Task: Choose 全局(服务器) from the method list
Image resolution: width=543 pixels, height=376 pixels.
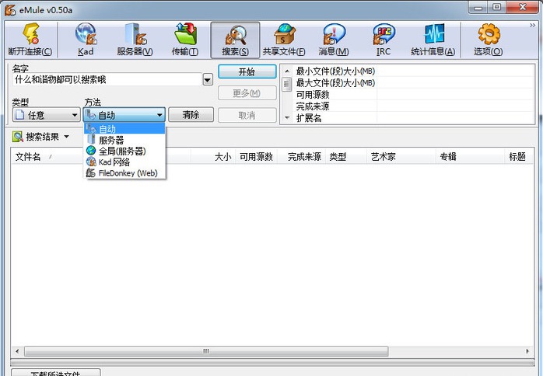Action: pyautogui.click(x=124, y=151)
